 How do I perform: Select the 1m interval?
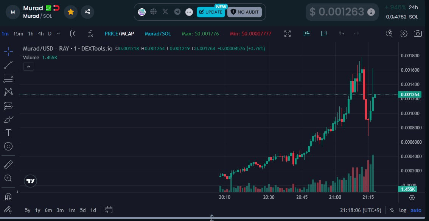(5, 34)
